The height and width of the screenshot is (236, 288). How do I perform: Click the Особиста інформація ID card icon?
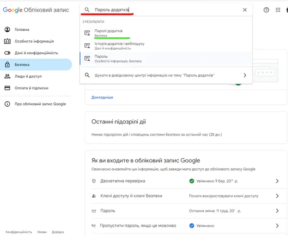tap(7, 41)
